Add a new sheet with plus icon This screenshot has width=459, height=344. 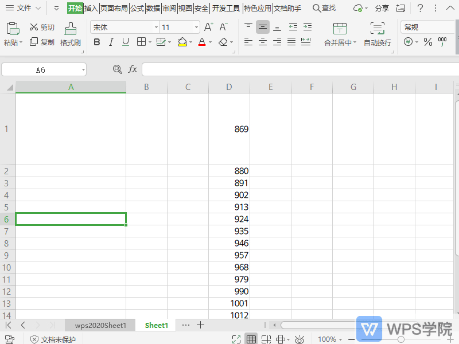coord(200,325)
